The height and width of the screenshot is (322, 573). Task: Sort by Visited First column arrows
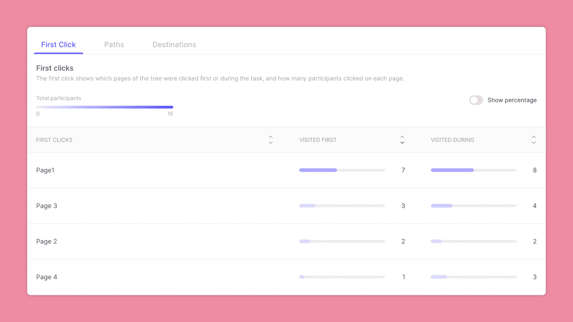click(402, 140)
